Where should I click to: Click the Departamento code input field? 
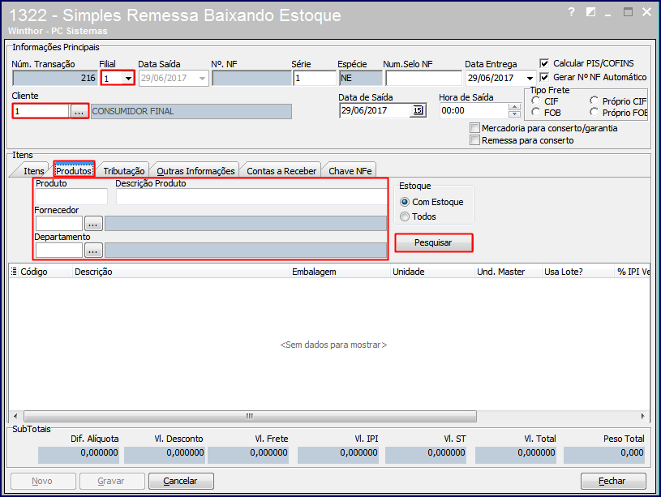(x=59, y=251)
